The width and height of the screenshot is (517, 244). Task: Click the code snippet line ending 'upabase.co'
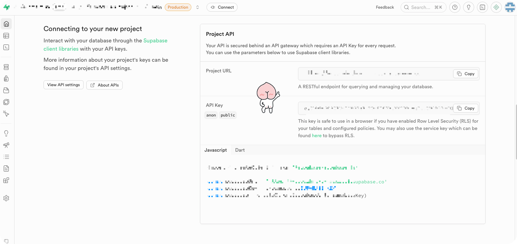(297, 182)
